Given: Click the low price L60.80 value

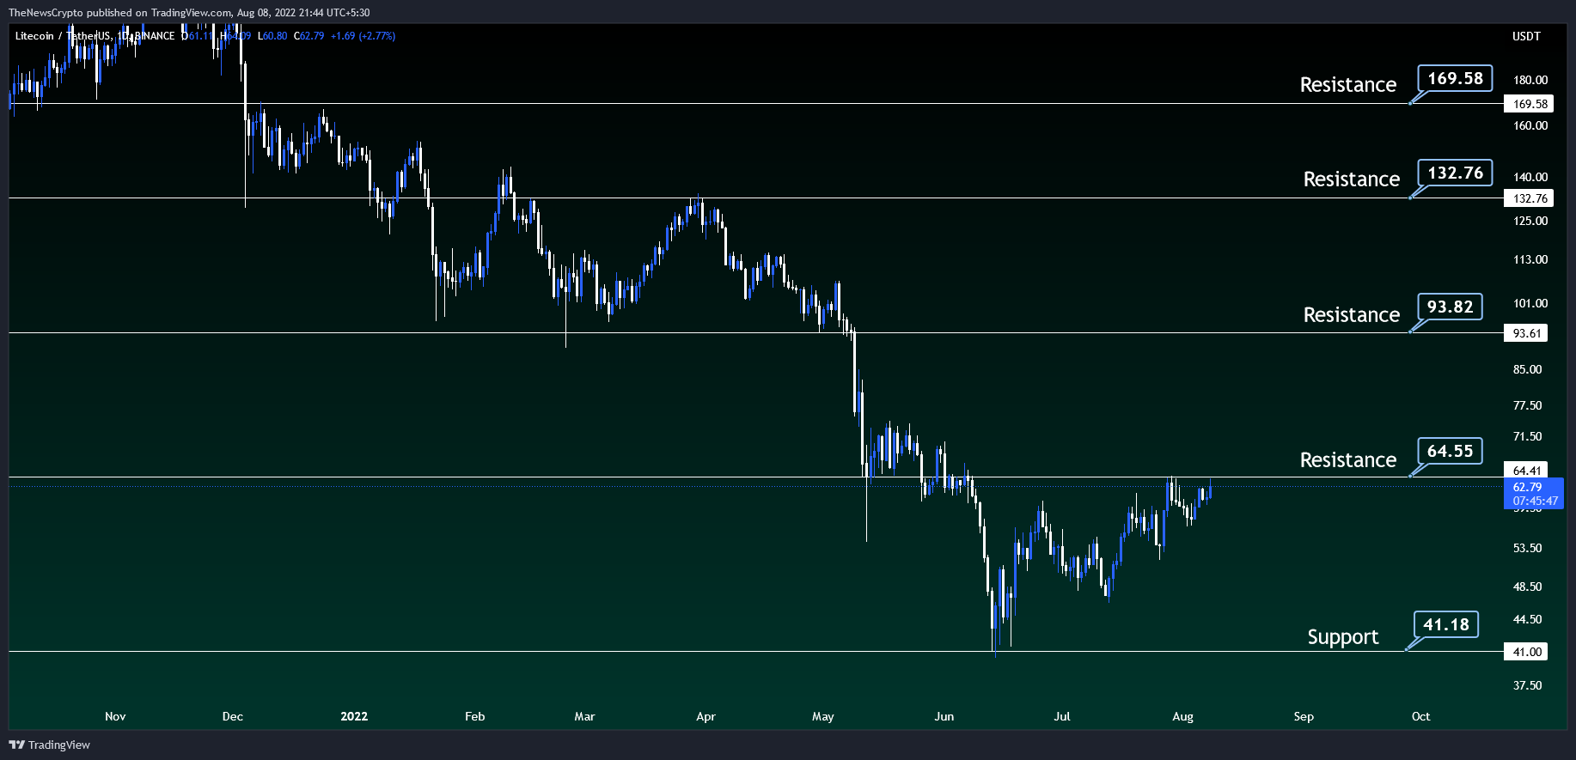Looking at the screenshot, I should point(272,36).
